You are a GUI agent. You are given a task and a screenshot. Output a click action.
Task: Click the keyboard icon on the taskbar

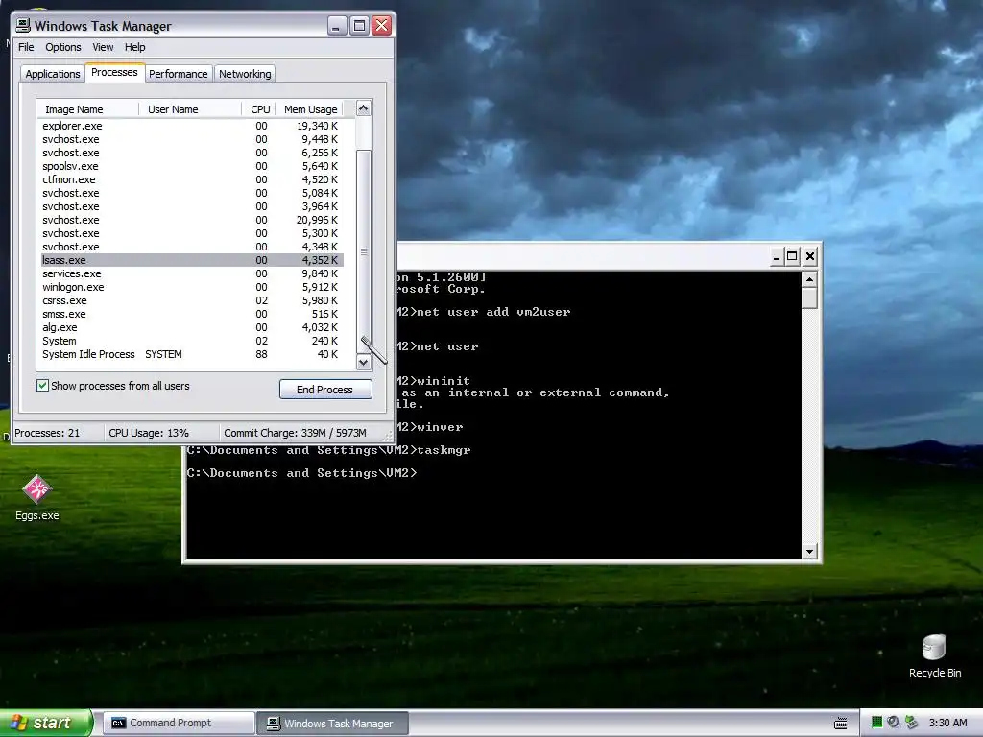[x=841, y=724]
